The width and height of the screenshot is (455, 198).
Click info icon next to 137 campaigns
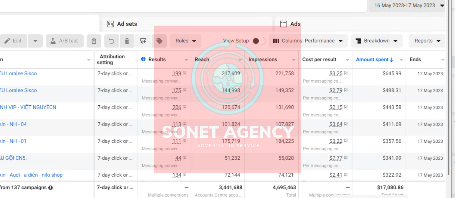pyautogui.click(x=50, y=187)
